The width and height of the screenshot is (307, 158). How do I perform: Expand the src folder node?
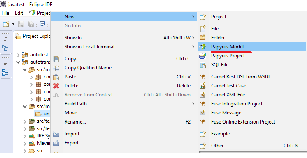point(25,151)
